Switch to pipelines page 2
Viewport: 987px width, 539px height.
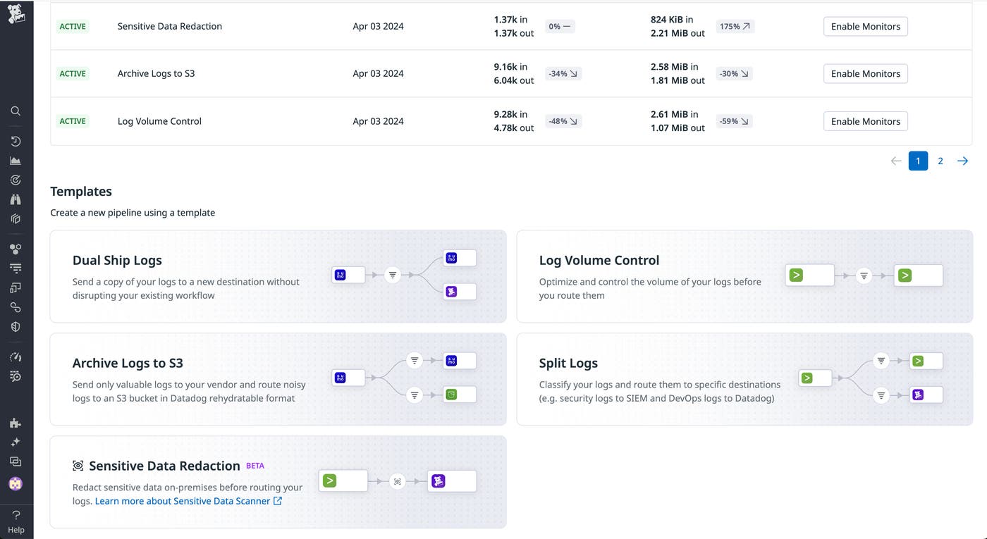point(940,161)
